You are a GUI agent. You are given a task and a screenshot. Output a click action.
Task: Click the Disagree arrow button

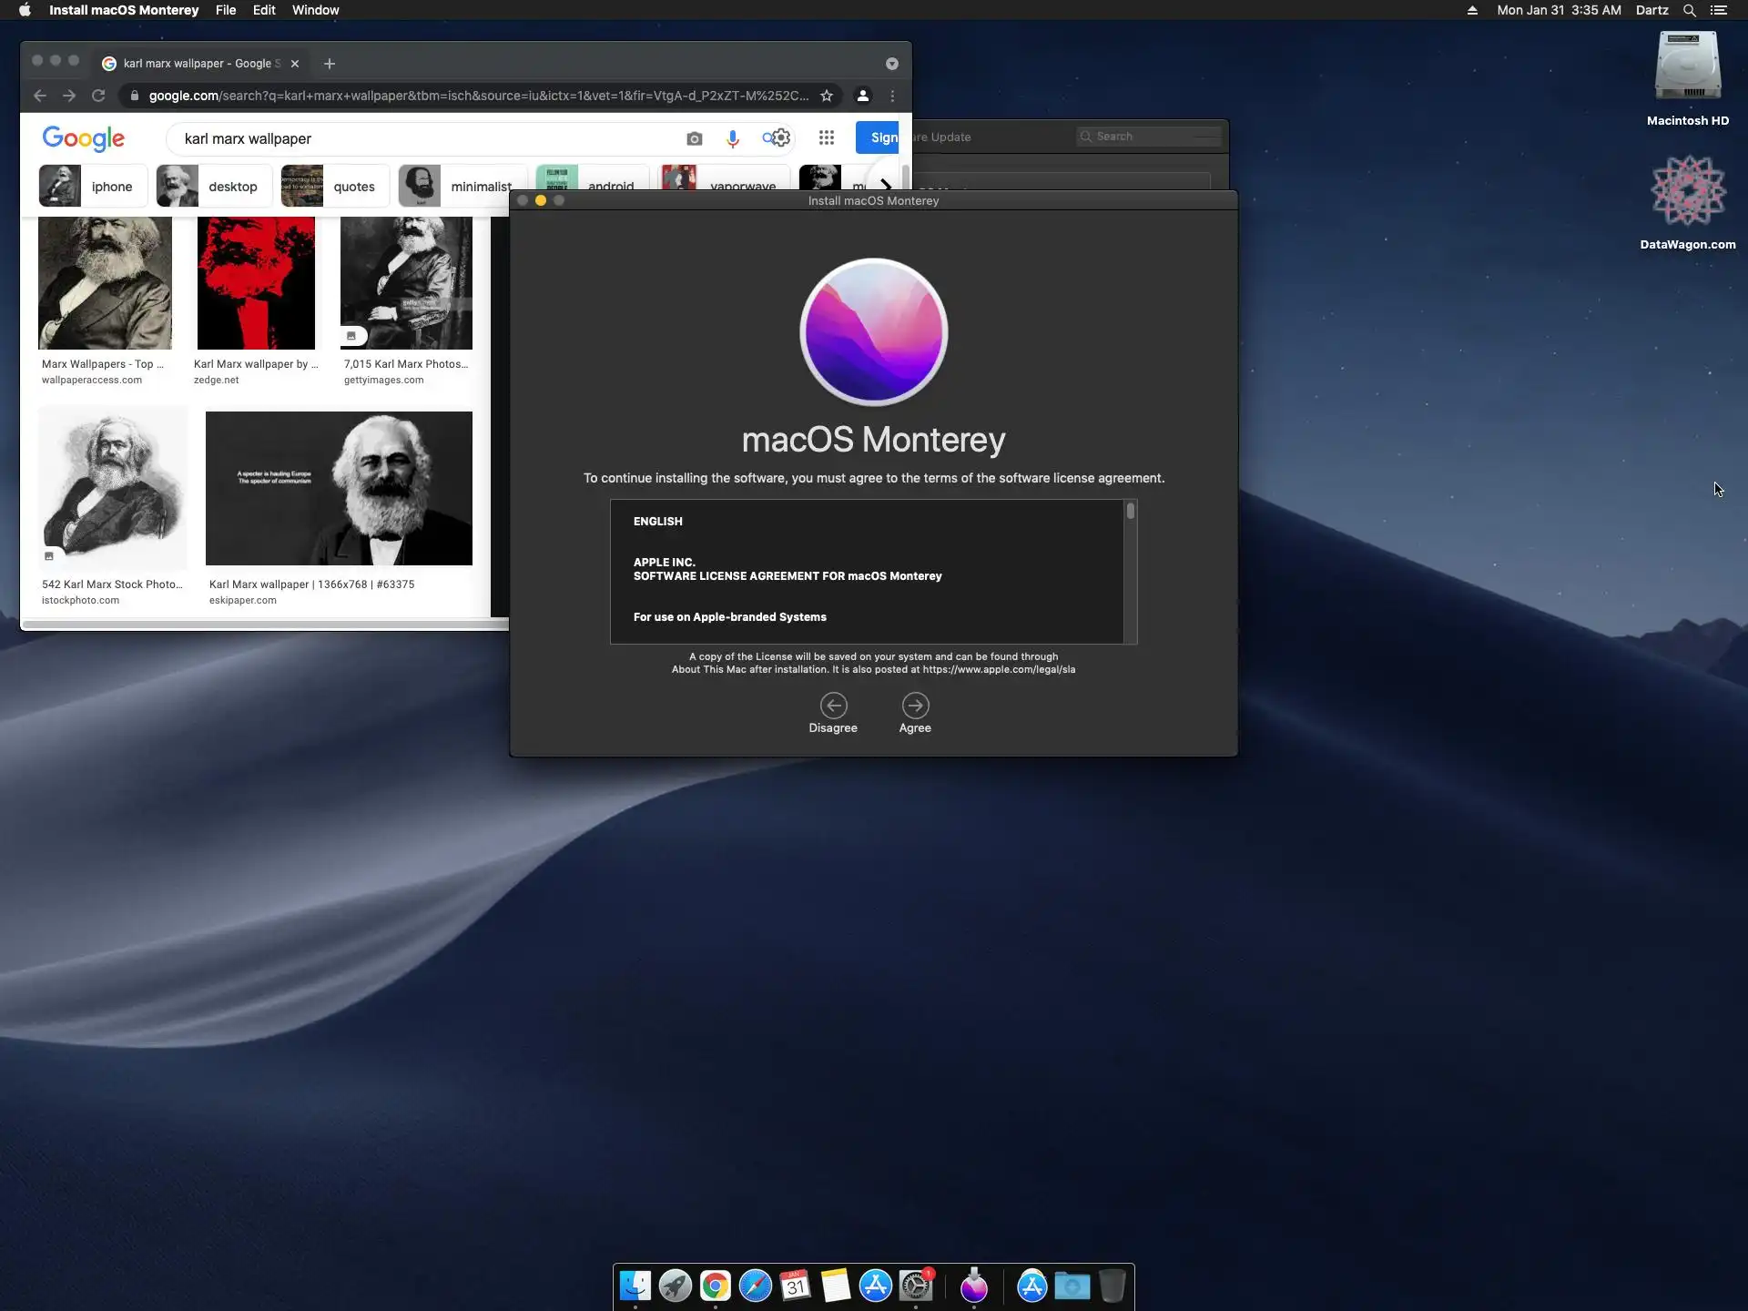coord(833,706)
